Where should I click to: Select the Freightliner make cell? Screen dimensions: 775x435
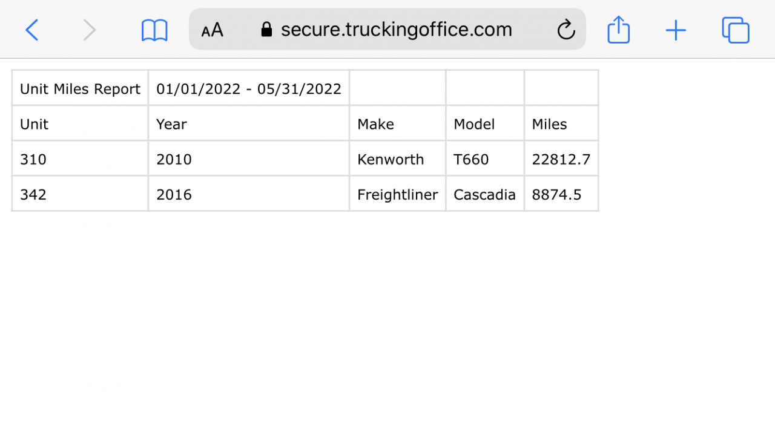point(398,194)
